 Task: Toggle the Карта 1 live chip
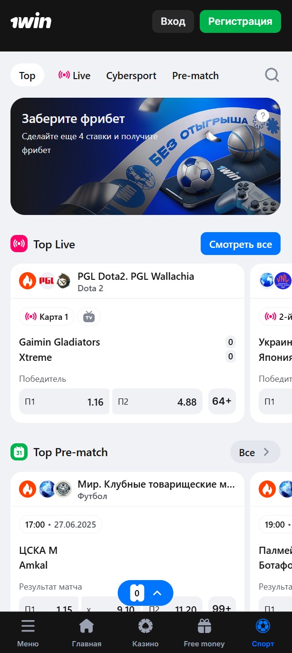pos(47,317)
